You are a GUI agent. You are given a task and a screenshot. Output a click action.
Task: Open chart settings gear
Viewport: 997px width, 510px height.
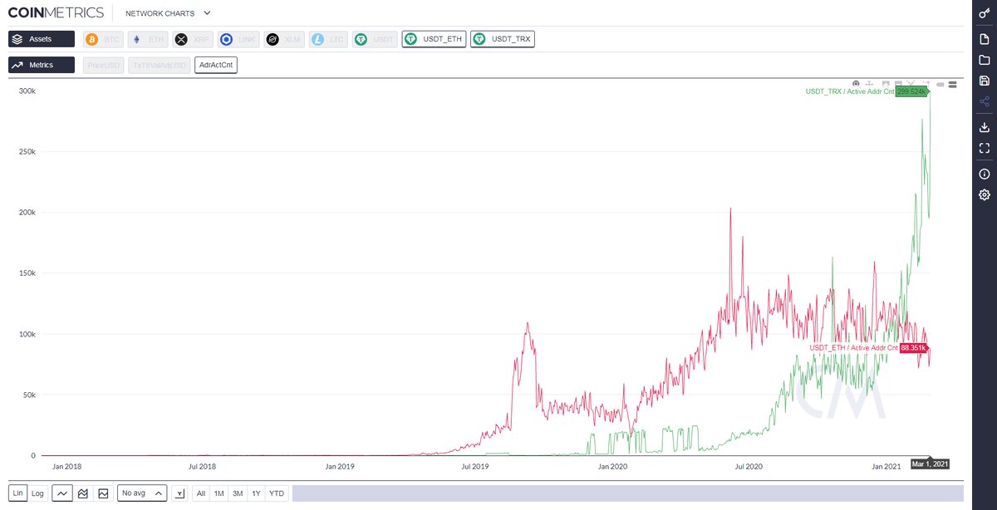pyautogui.click(x=985, y=194)
